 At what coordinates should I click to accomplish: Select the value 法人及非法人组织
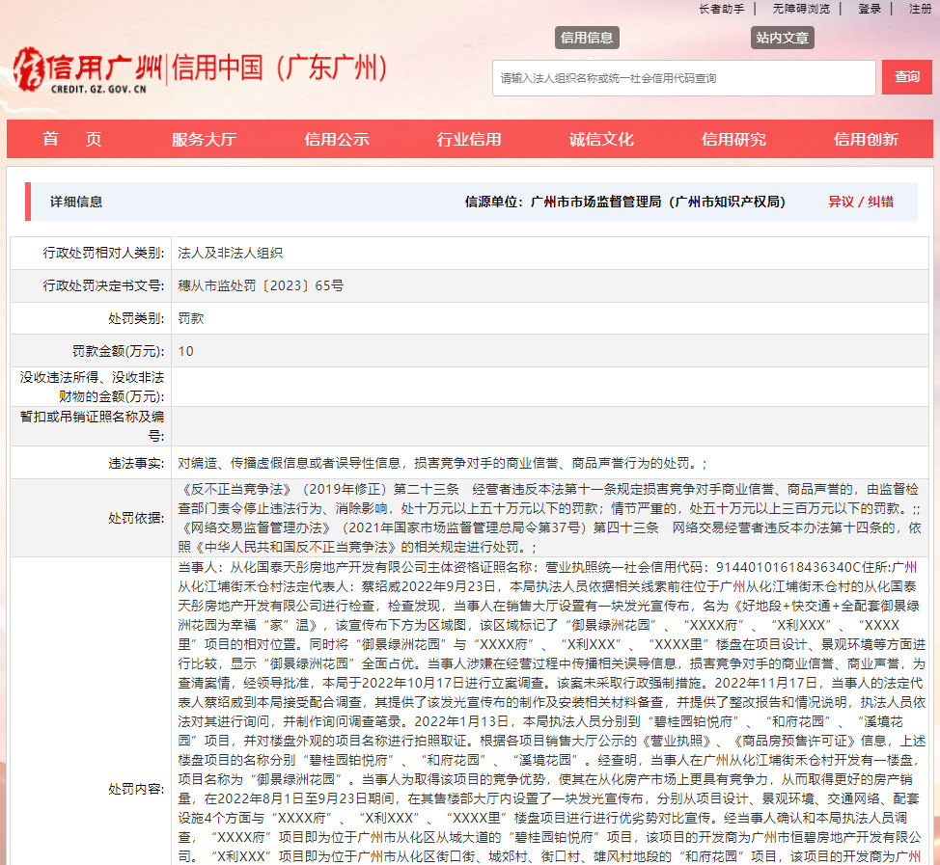[x=231, y=254]
